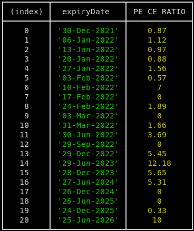This screenshot has height=231, width=194.
Task: Select the '30-Jun-2022' expiry date
Action: click(x=88, y=135)
